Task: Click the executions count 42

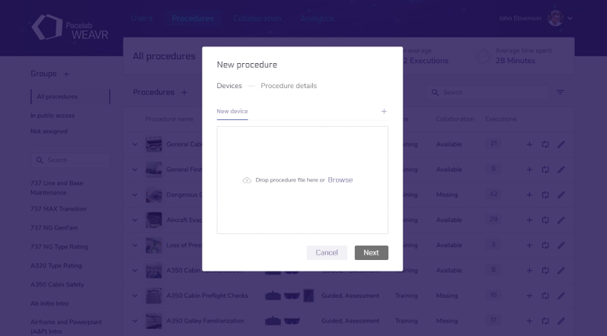Action: coord(494,195)
